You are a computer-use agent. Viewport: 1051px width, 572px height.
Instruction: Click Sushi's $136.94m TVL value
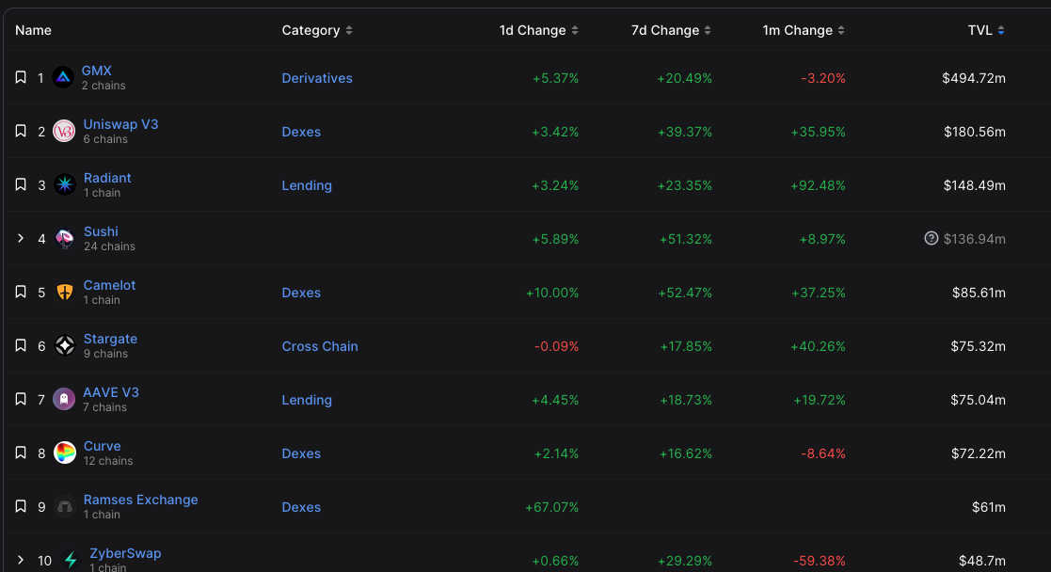pyautogui.click(x=975, y=239)
